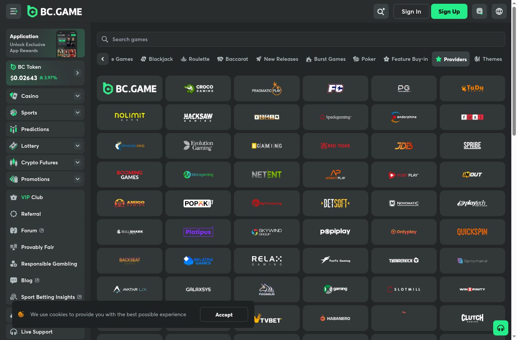
Task: Select the Spadegaming provider tile
Action: (335, 117)
